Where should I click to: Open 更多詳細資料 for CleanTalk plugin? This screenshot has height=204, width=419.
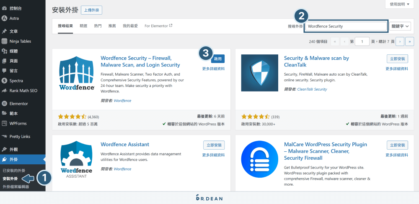pos(397,69)
